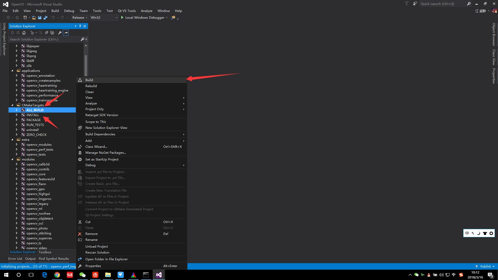Image resolution: width=498 pixels, height=280 pixels.
Task: Open Unity Project Explorer side tab
Action: [x=4, y=39]
